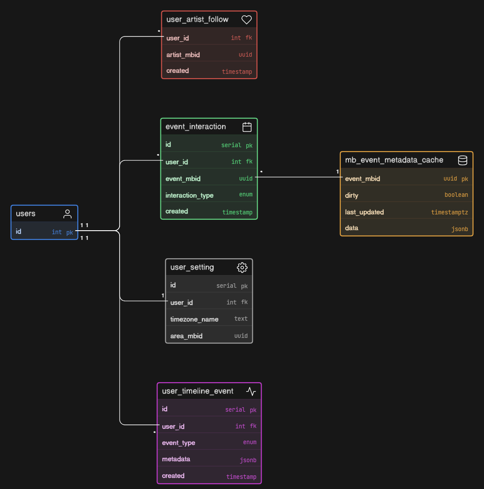Click the last_updated timestamptz field
484x489 pixels.
pos(406,212)
